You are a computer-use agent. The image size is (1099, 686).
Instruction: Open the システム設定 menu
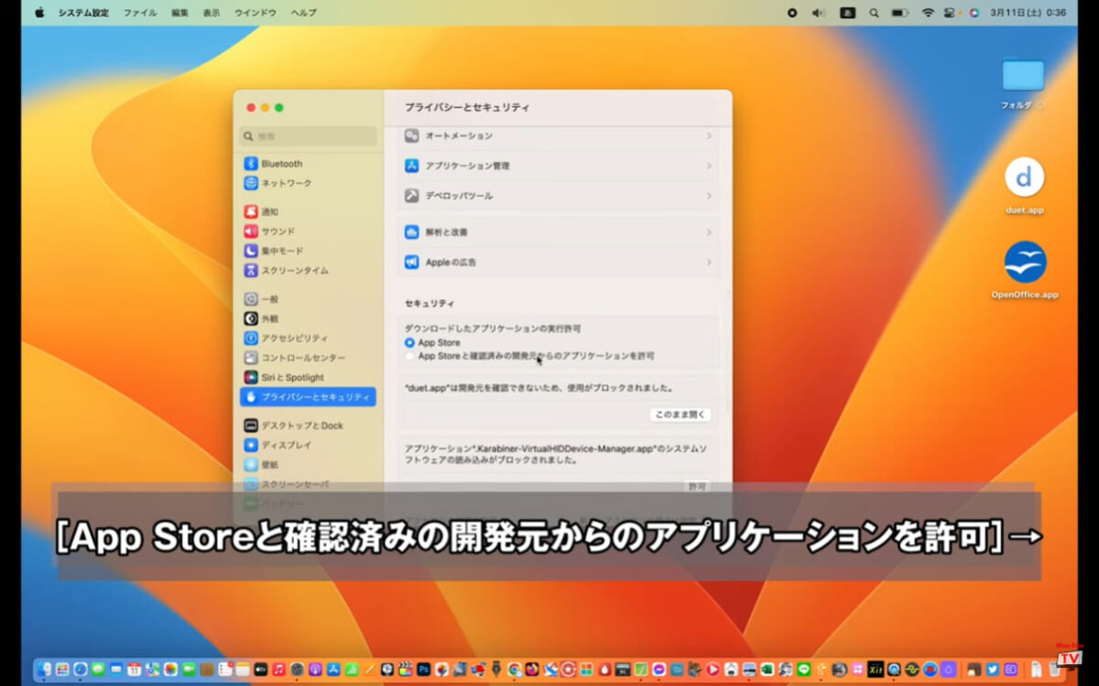[x=83, y=13]
